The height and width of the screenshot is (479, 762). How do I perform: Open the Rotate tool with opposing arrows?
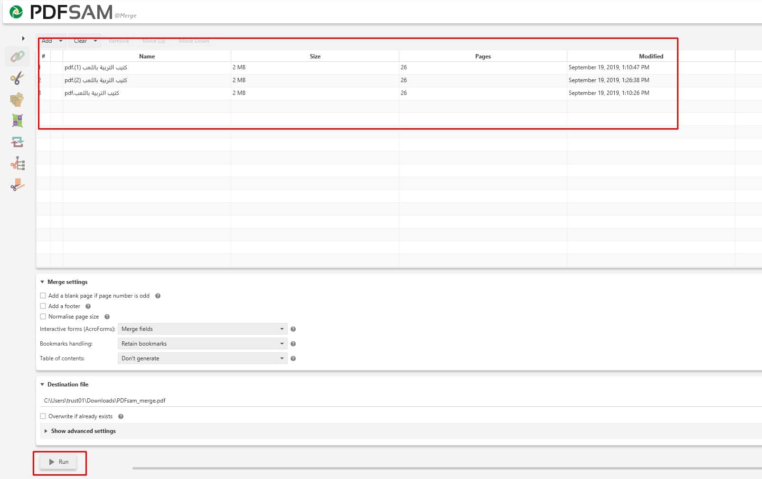(x=18, y=142)
